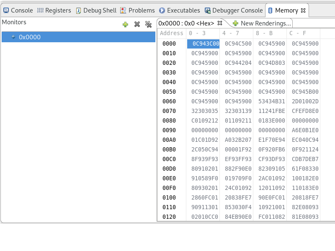335x251 pixels.
Task: Click the Registers tab icon
Action: 40,10
